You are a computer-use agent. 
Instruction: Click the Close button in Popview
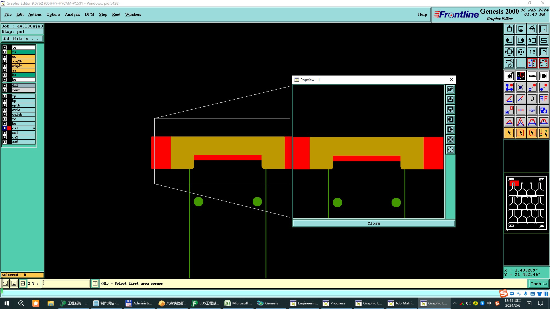point(374,223)
